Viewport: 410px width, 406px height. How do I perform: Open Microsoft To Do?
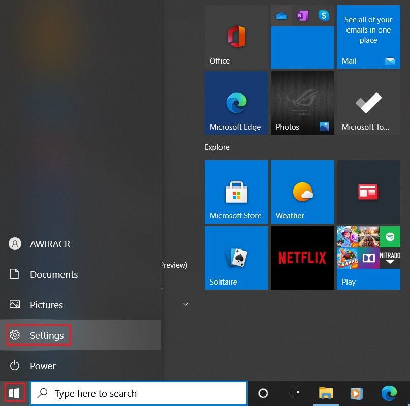point(368,102)
